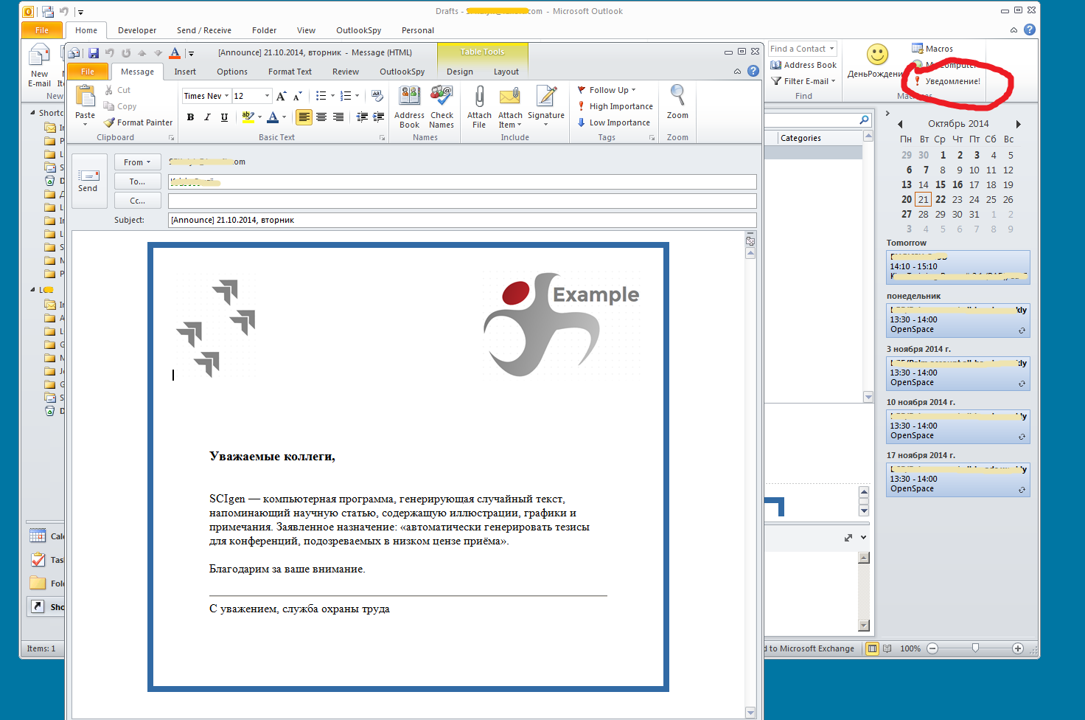This screenshot has width=1085, height=720.
Task: Toggle underline formatting in Basic Text
Action: pyautogui.click(x=224, y=117)
